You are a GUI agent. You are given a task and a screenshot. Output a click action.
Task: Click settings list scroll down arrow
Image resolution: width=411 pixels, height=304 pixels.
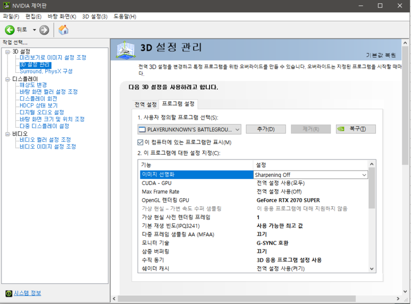click(372, 268)
